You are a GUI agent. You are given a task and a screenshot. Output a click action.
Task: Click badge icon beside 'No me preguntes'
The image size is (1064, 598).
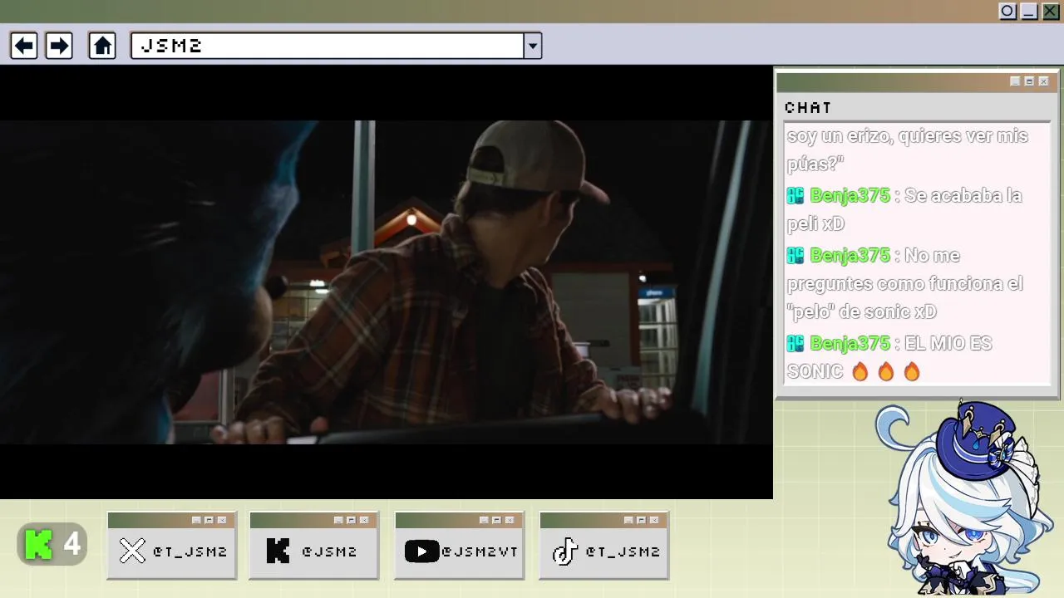click(796, 256)
